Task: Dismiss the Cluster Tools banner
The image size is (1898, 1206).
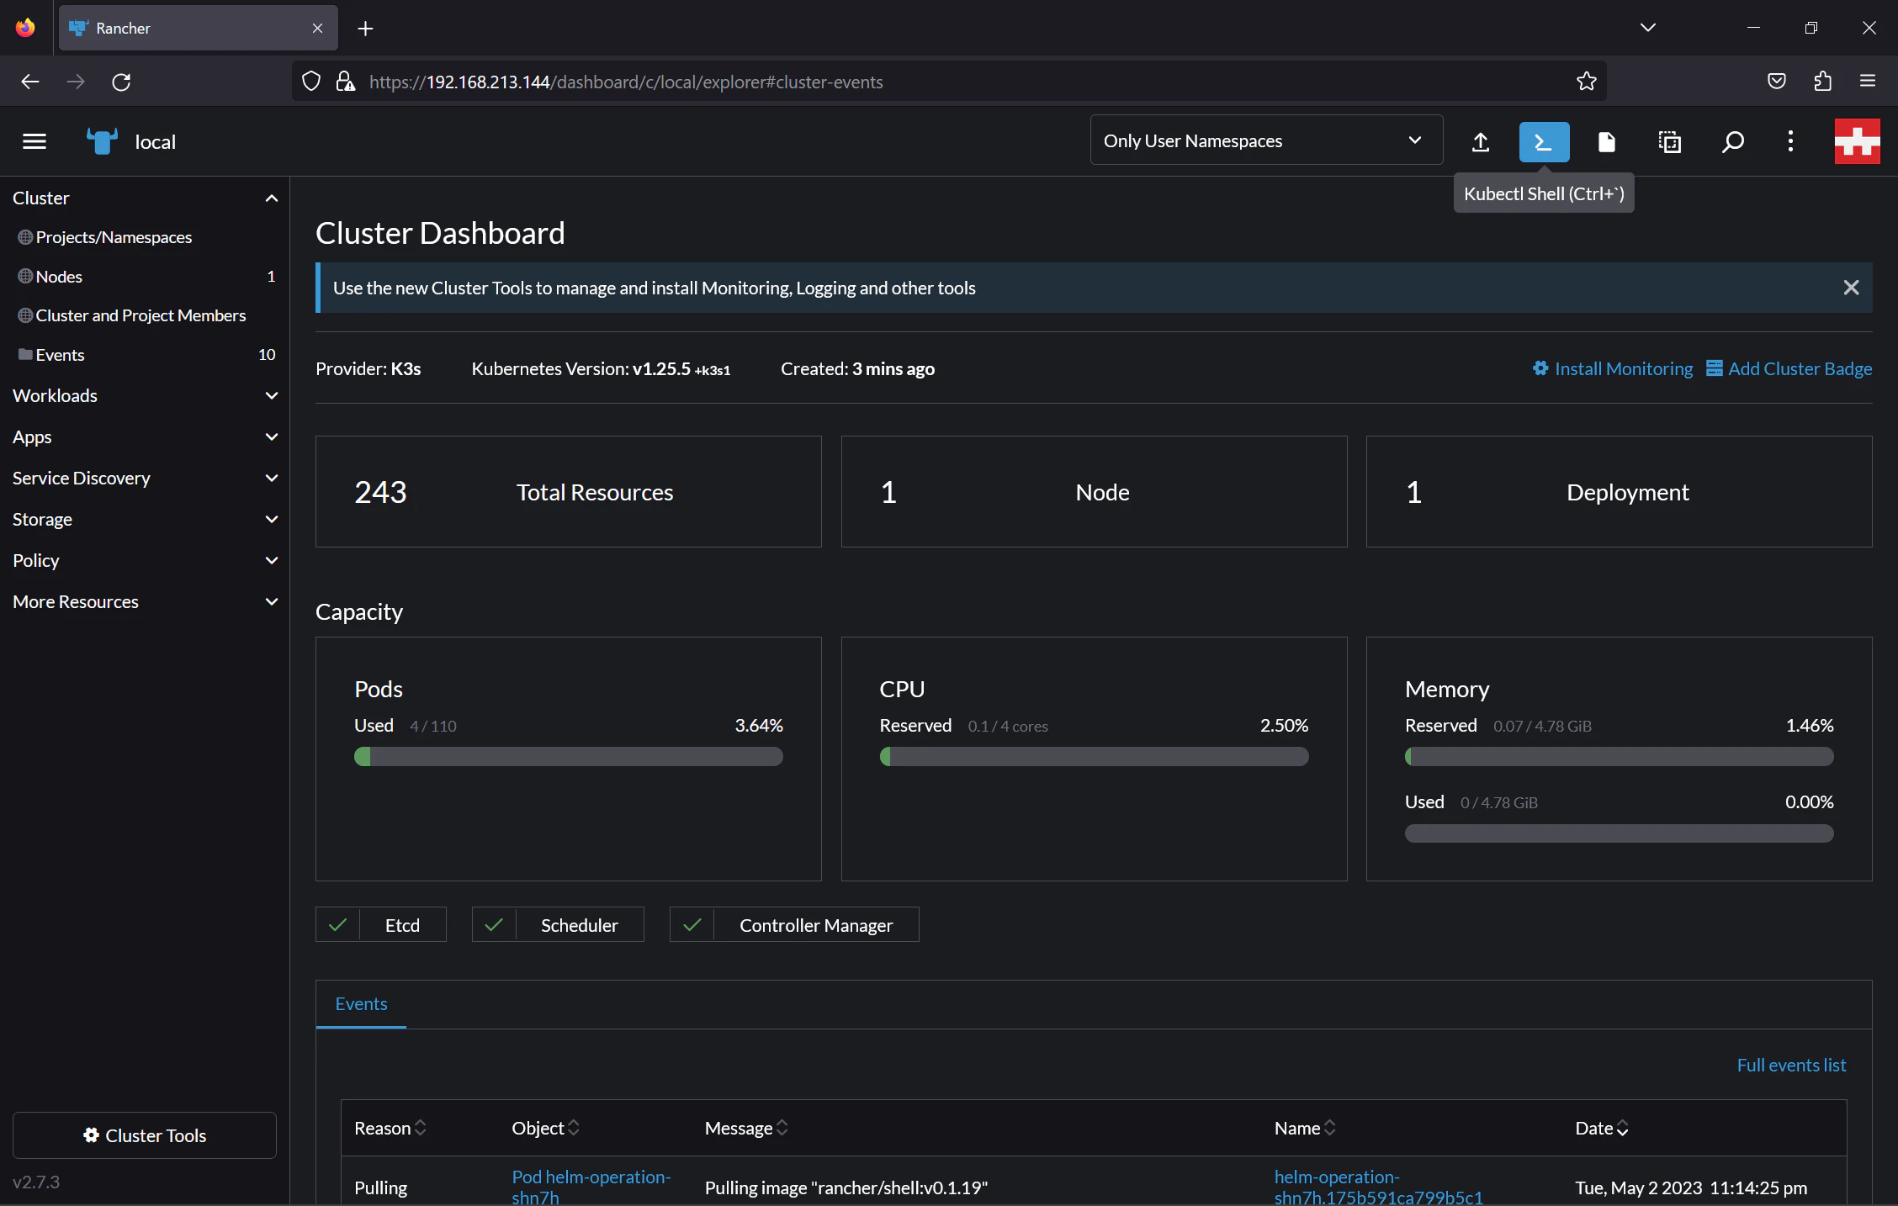Action: click(1851, 288)
